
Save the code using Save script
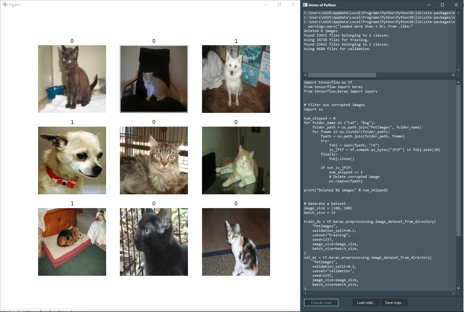tap(394, 302)
